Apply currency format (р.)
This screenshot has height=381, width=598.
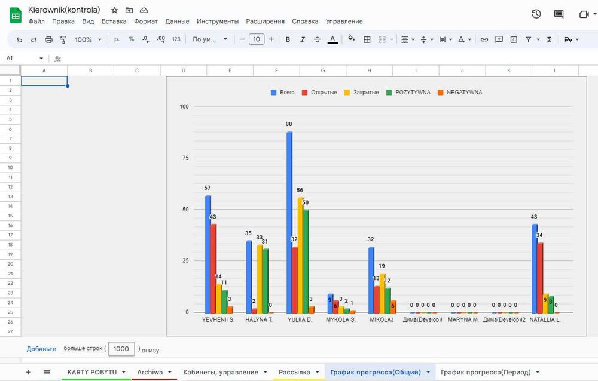coord(117,39)
